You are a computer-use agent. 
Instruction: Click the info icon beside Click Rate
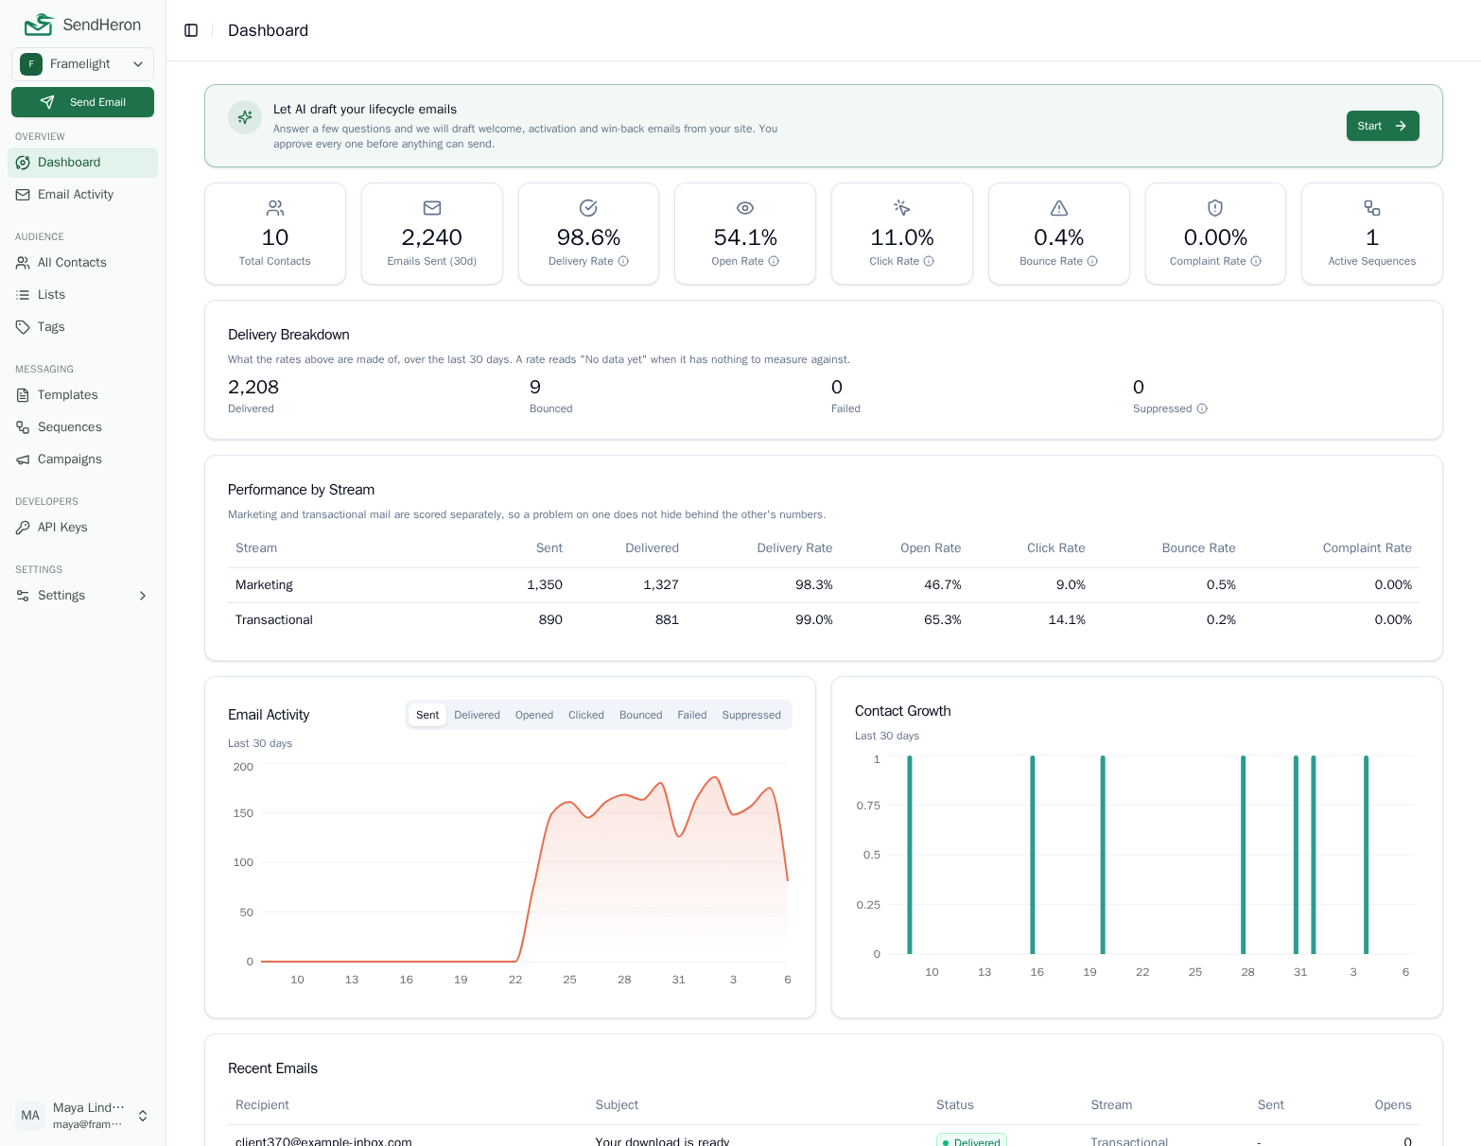(929, 261)
